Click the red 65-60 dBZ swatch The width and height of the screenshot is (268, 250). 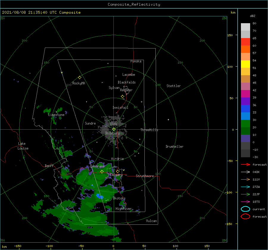[x=245, y=42]
